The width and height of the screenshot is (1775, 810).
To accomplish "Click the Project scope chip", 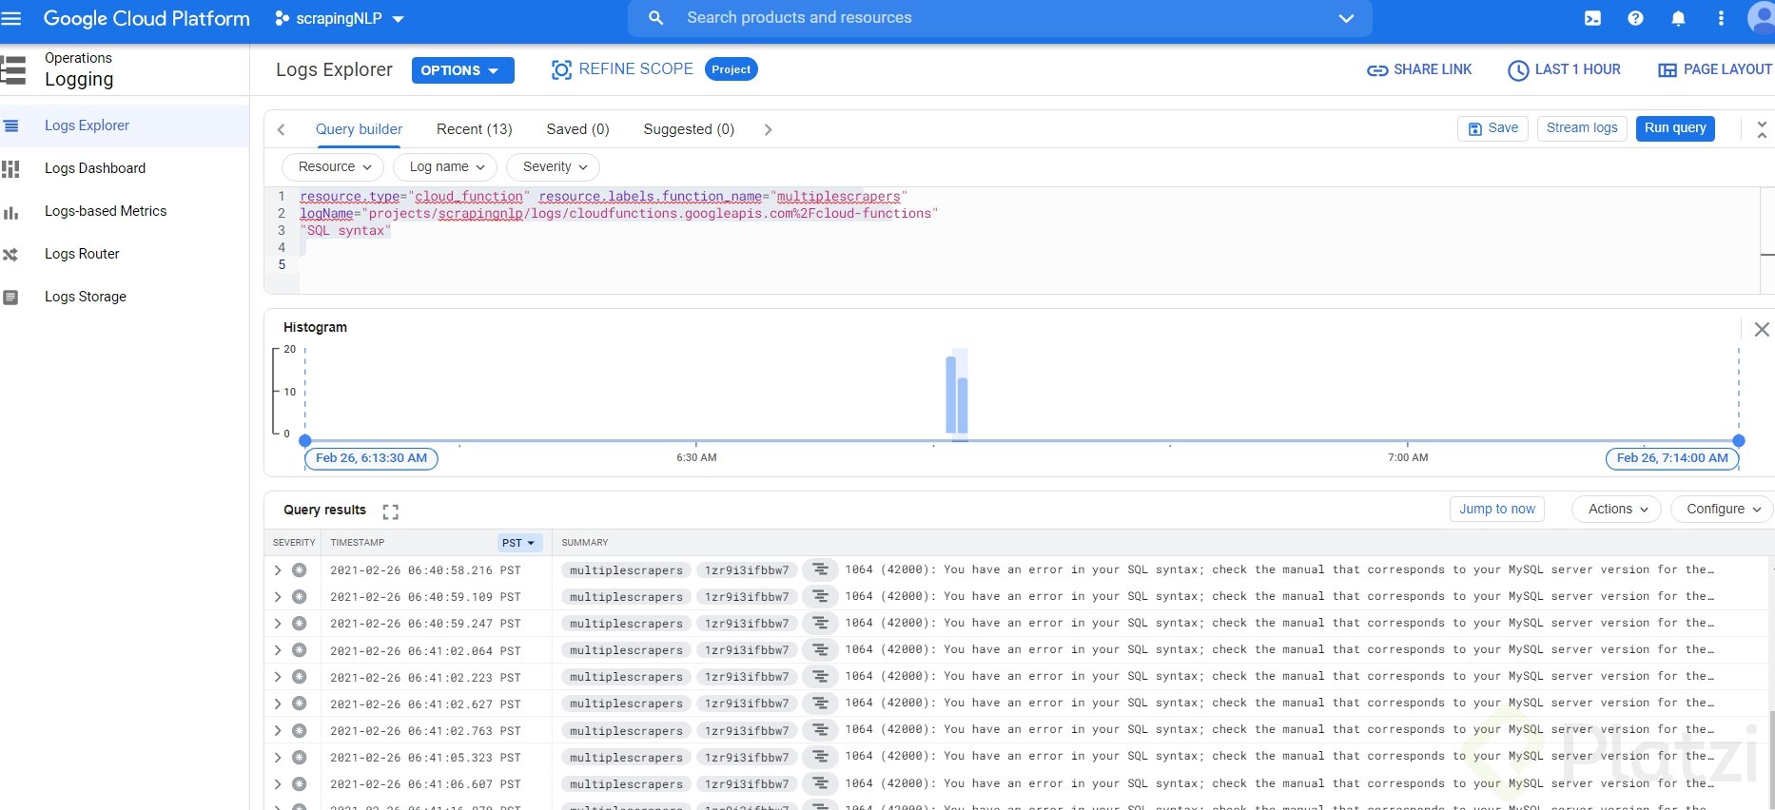I will click(731, 69).
